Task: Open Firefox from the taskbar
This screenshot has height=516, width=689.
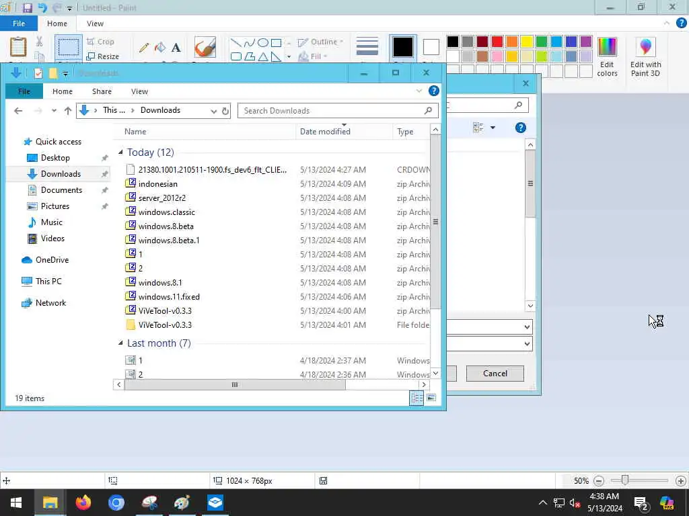Action: click(x=83, y=503)
